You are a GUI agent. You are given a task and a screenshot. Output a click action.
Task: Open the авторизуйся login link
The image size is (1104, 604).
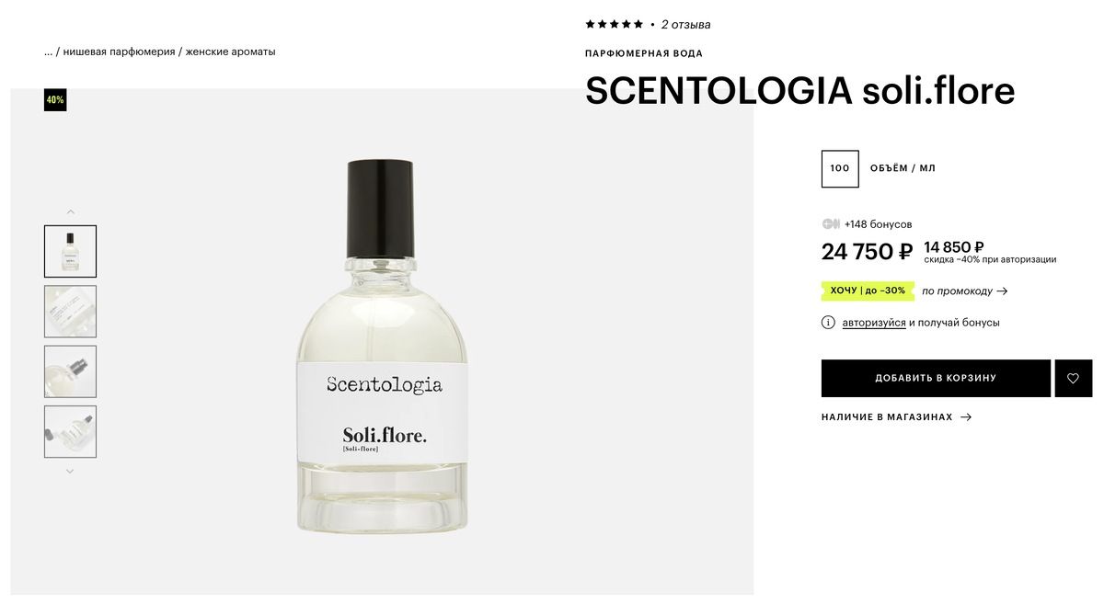[874, 323]
